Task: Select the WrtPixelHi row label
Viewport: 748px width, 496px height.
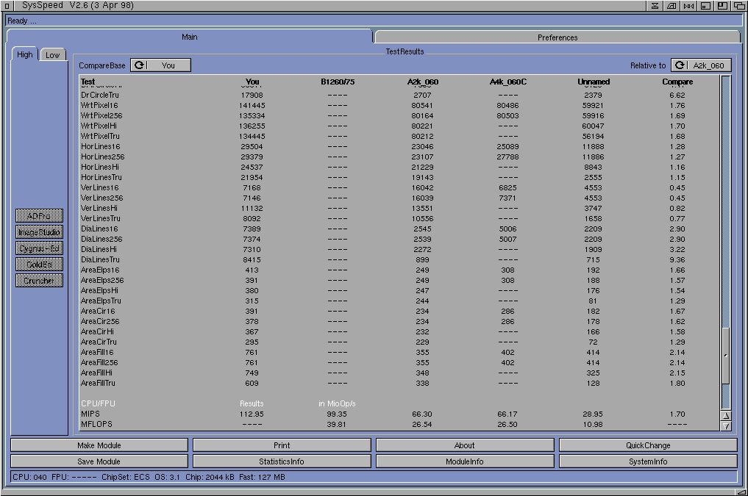Action: click(99, 126)
